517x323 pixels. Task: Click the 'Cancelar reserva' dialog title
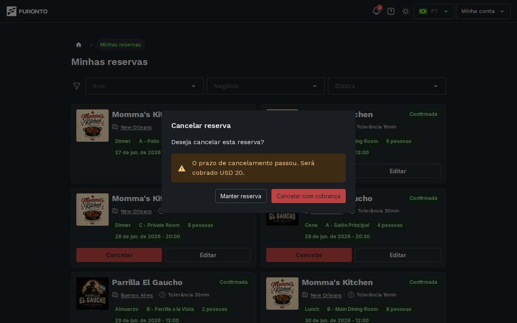[201, 126]
